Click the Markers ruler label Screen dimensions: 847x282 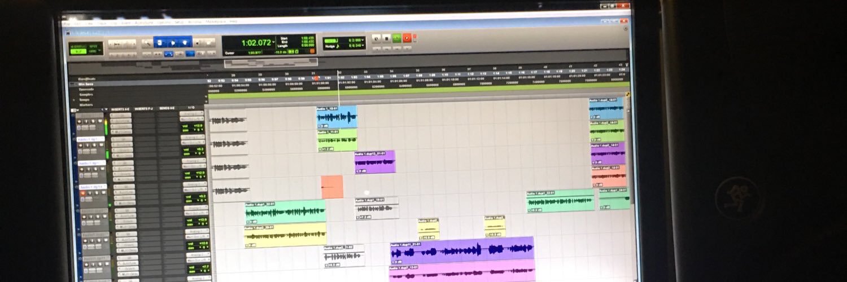pyautogui.click(x=86, y=104)
